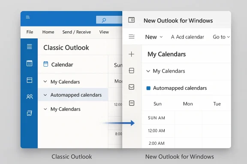
Task: Select Automapped calendars label in New Outlook
Action: [x=180, y=88]
